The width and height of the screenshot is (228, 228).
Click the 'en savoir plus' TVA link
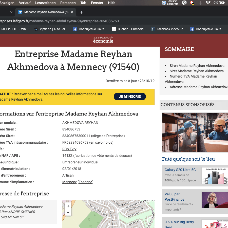pos(101,142)
